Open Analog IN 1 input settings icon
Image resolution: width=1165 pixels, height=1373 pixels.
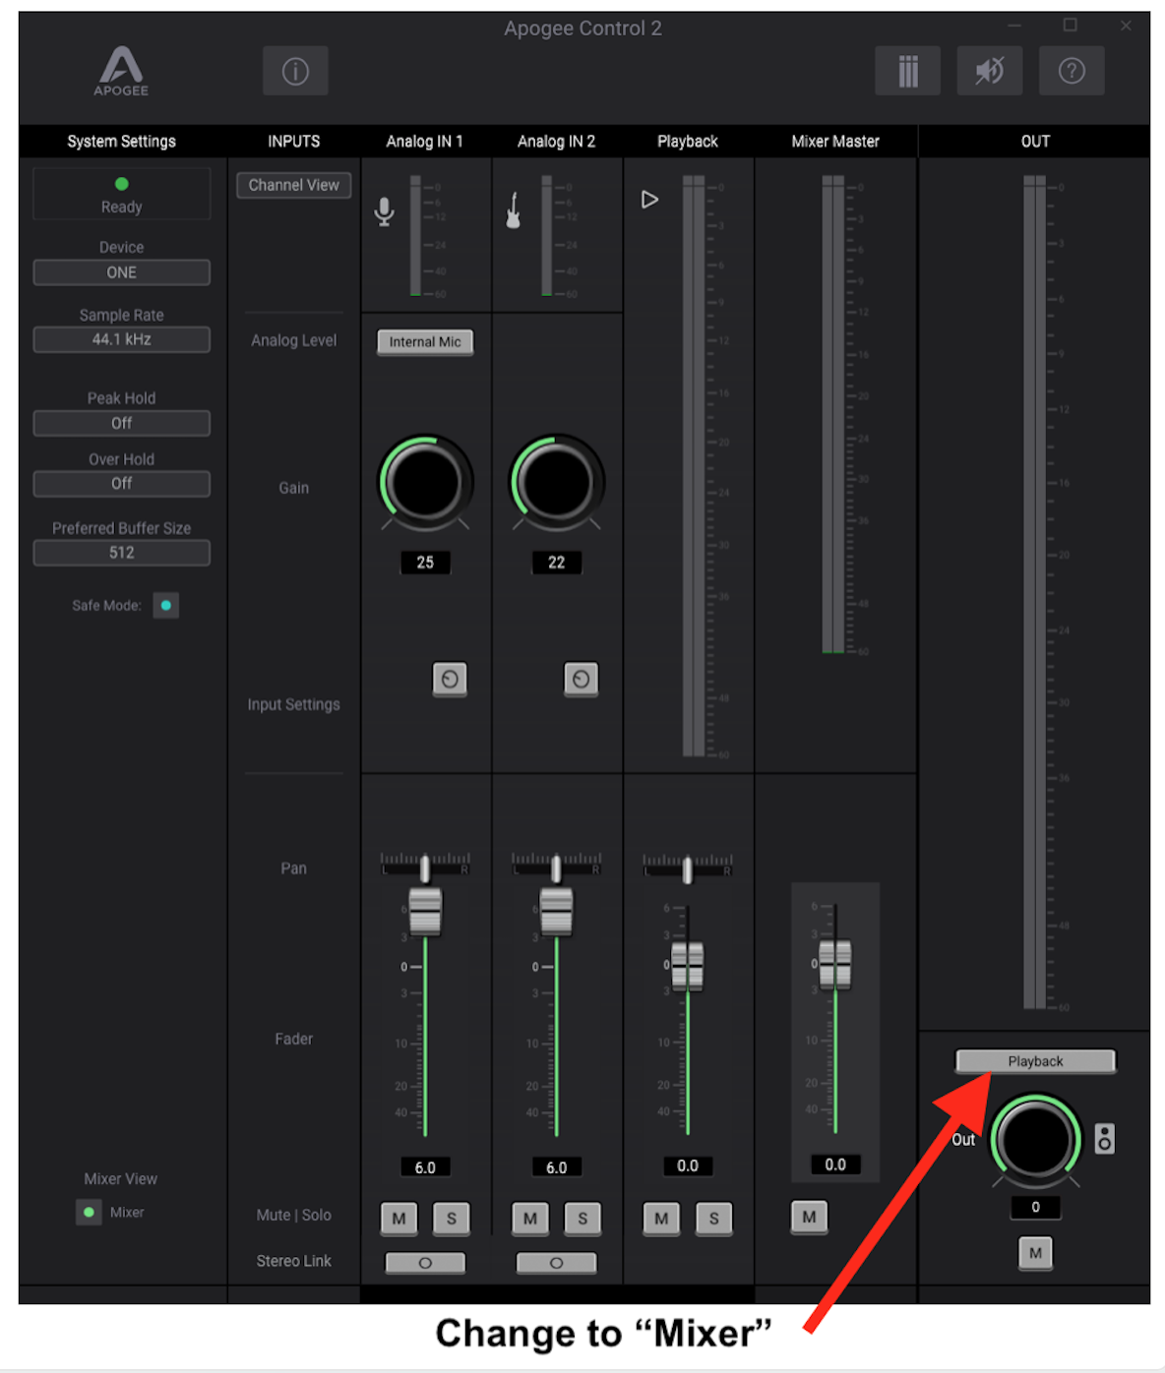coord(450,679)
